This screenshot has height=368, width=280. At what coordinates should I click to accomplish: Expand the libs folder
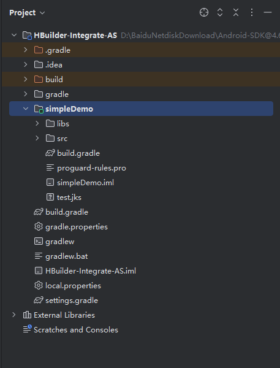pyautogui.click(x=37, y=123)
